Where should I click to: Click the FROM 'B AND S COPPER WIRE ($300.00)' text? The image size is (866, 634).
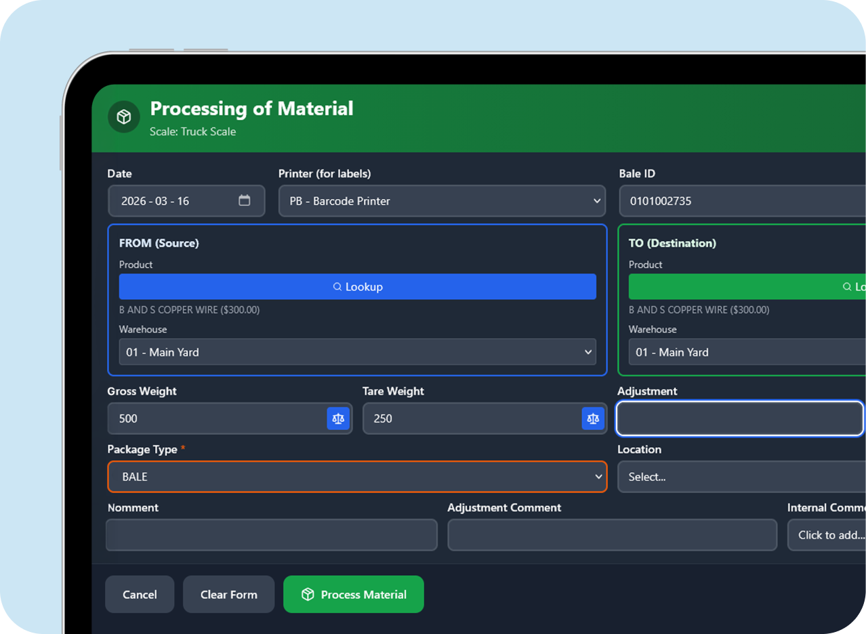point(189,310)
